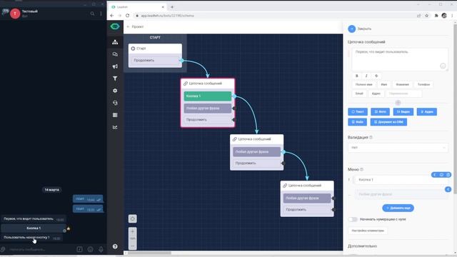Zoom out the canvas with minus button

pos(133,246)
